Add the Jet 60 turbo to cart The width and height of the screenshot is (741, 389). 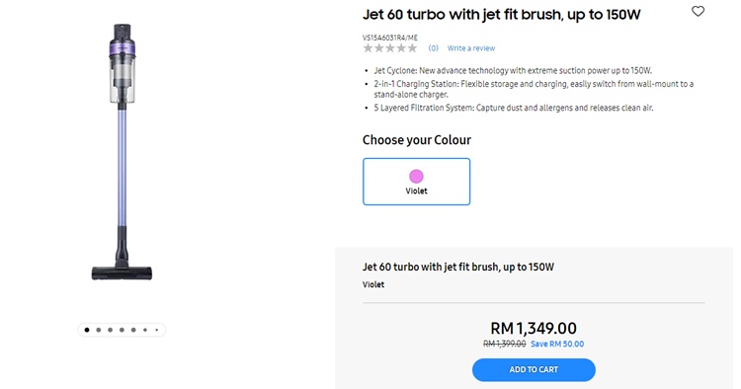534,369
